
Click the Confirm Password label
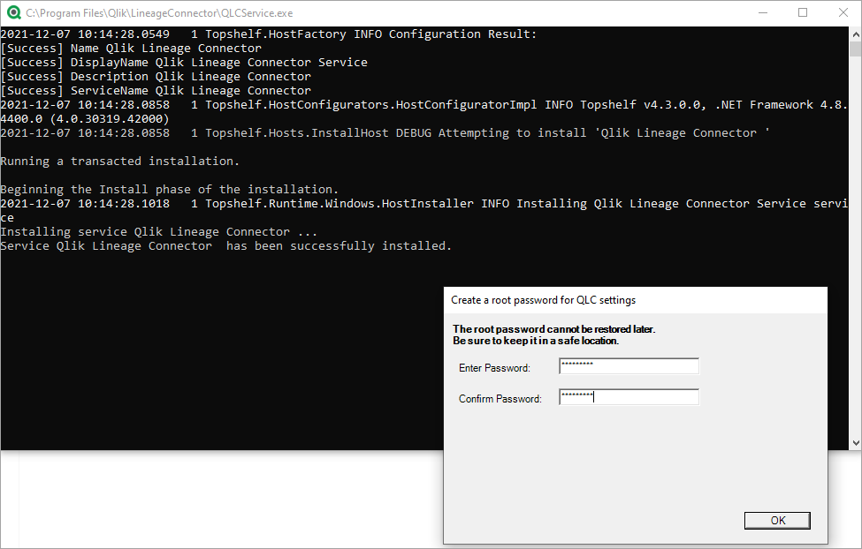click(x=500, y=398)
